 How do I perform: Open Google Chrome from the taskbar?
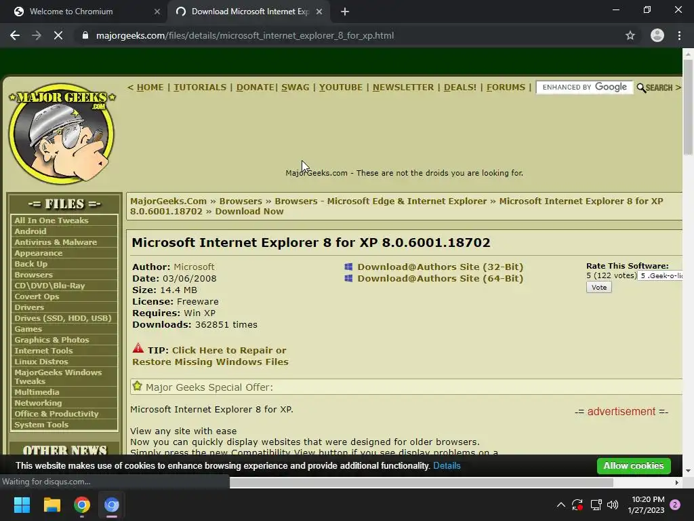(x=82, y=505)
